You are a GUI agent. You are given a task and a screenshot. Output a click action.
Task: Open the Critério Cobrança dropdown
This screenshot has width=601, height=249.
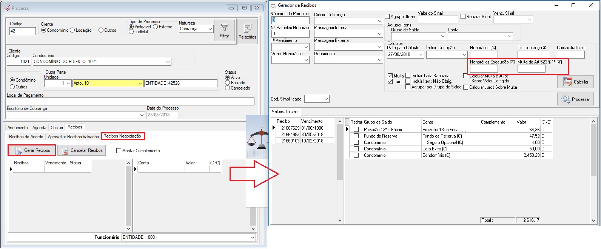[379, 21]
